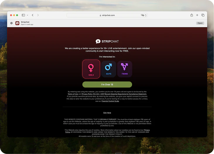Open the Privacy Policy link near Terms
Image resolution: width=214 pixels, height=154 pixels.
click(x=87, y=94)
